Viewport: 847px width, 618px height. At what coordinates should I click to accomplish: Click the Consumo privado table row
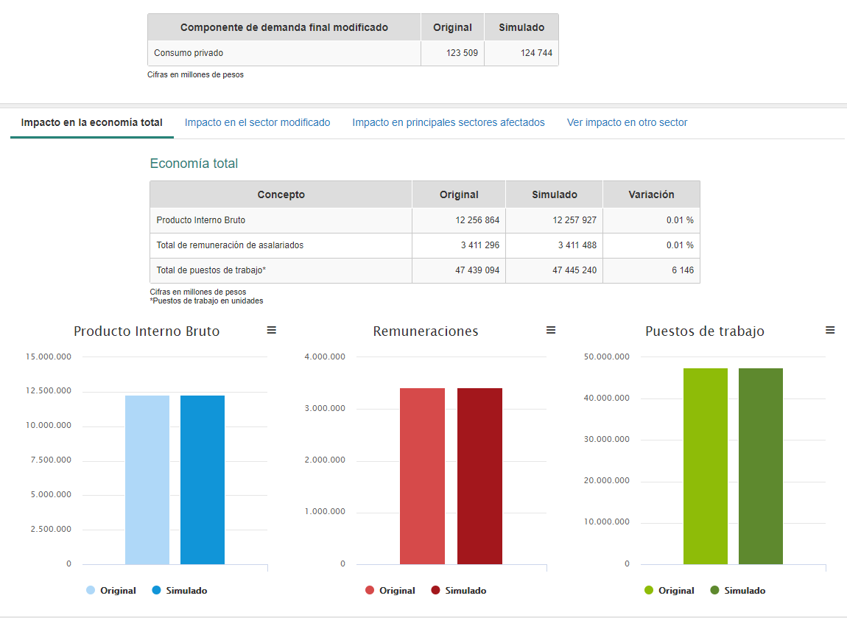[x=352, y=53]
